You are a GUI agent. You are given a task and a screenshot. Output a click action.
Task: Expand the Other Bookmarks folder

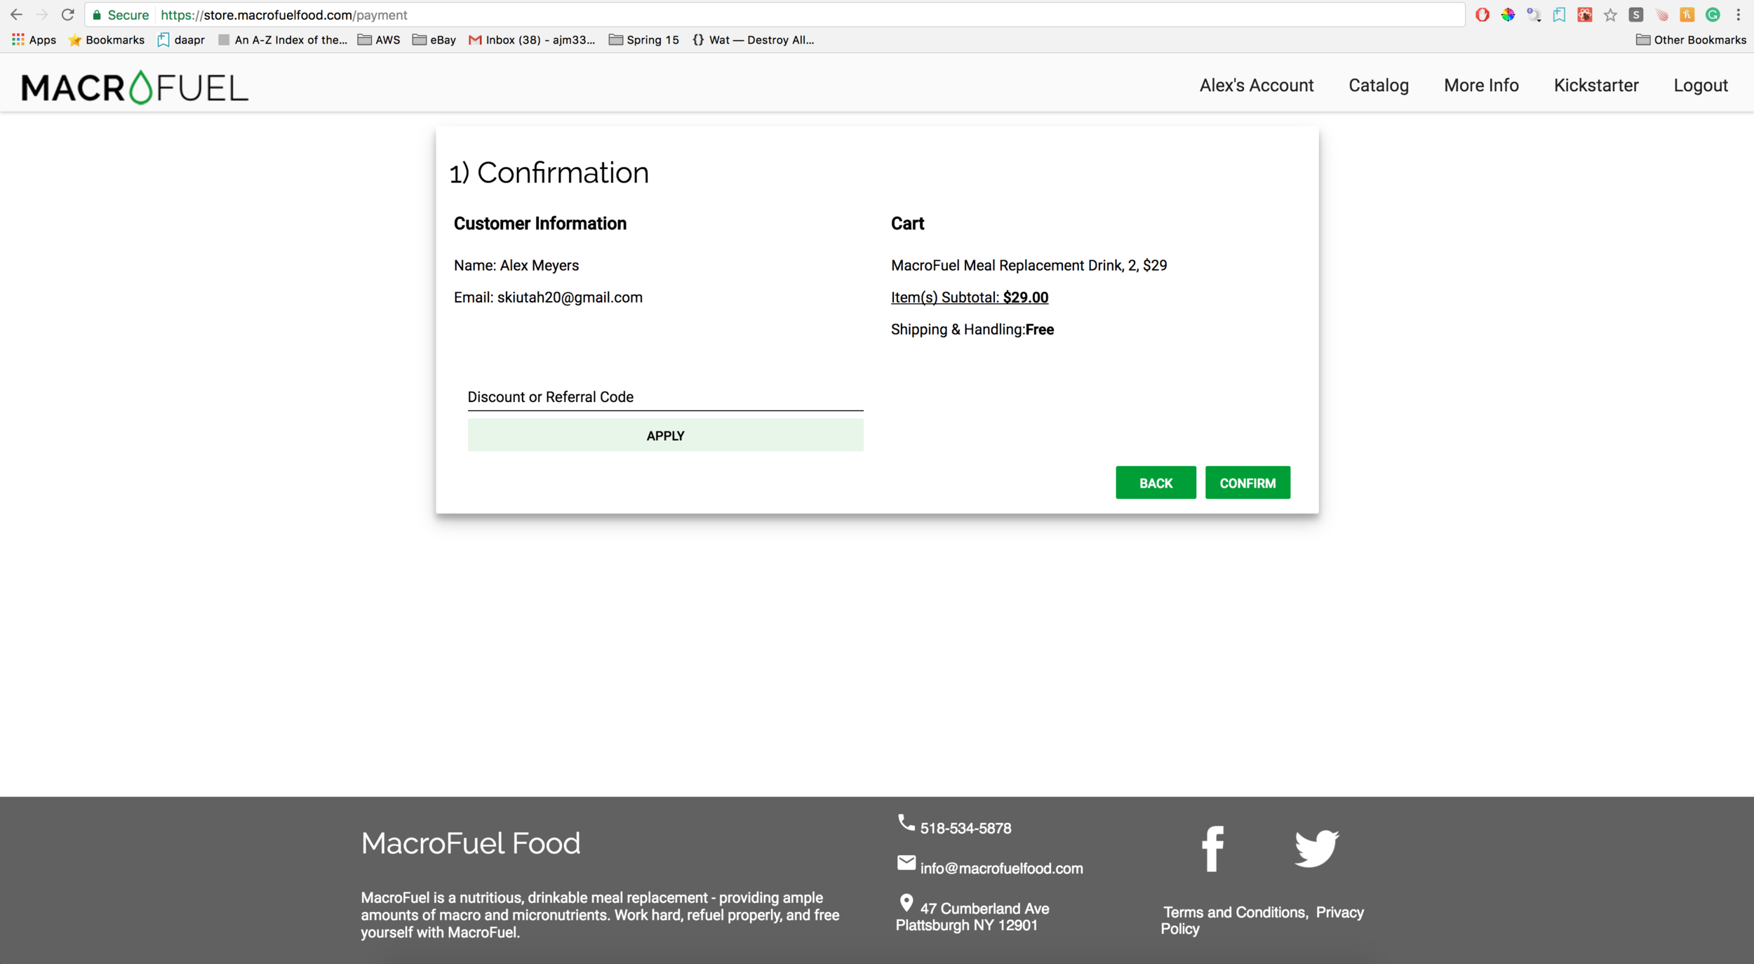1691,40
